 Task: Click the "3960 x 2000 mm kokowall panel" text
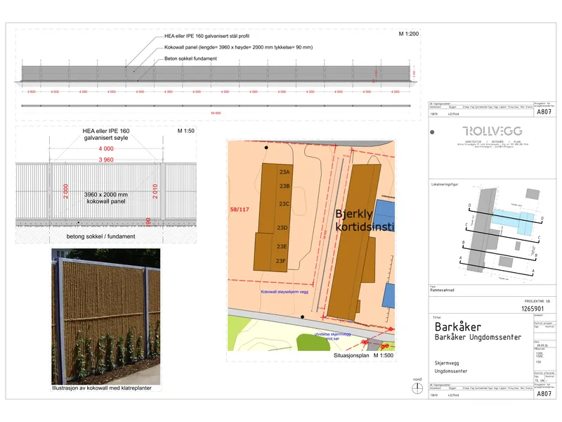(x=106, y=198)
